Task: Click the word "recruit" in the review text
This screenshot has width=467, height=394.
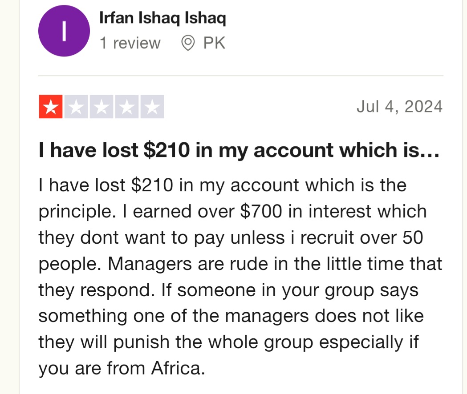Action: (325, 237)
